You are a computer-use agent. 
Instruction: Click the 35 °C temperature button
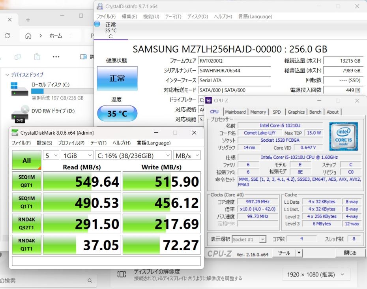point(117,113)
